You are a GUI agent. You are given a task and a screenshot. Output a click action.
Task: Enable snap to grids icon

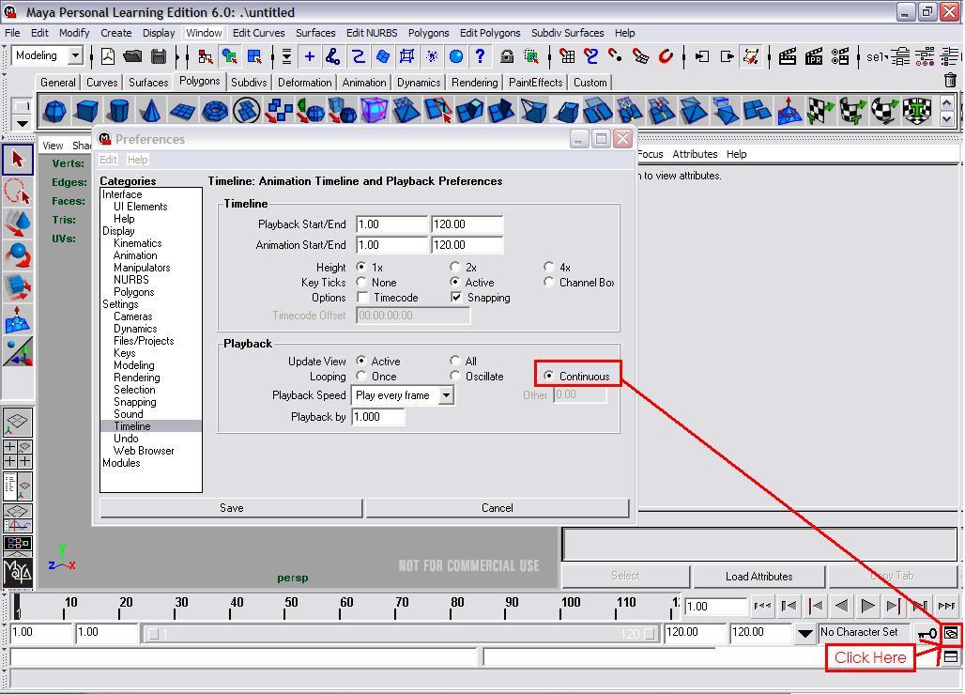pos(567,56)
